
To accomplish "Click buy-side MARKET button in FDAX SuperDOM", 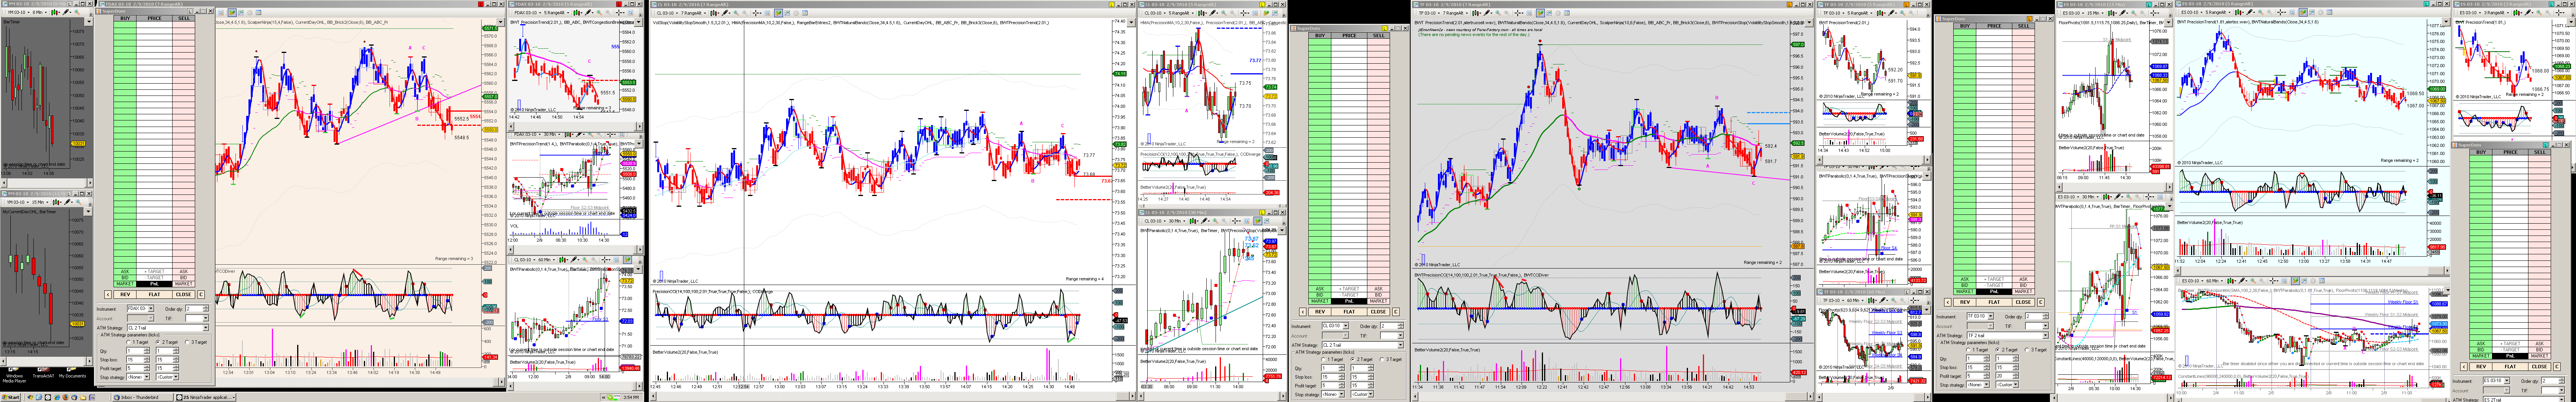I will click(125, 284).
